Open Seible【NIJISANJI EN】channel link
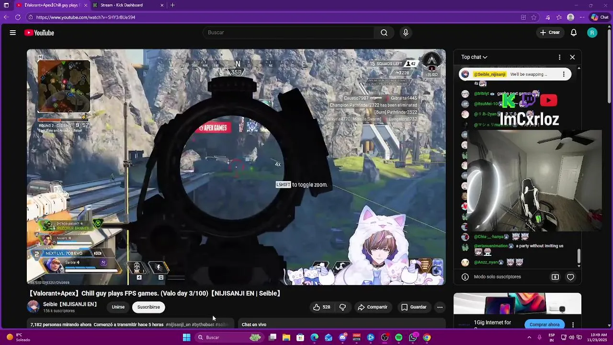 [x=70, y=304]
